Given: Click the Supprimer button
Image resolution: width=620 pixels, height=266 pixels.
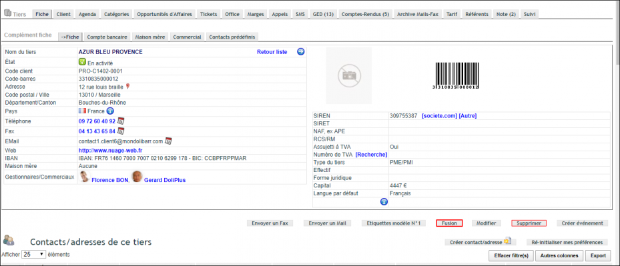Looking at the screenshot, I should 529,223.
